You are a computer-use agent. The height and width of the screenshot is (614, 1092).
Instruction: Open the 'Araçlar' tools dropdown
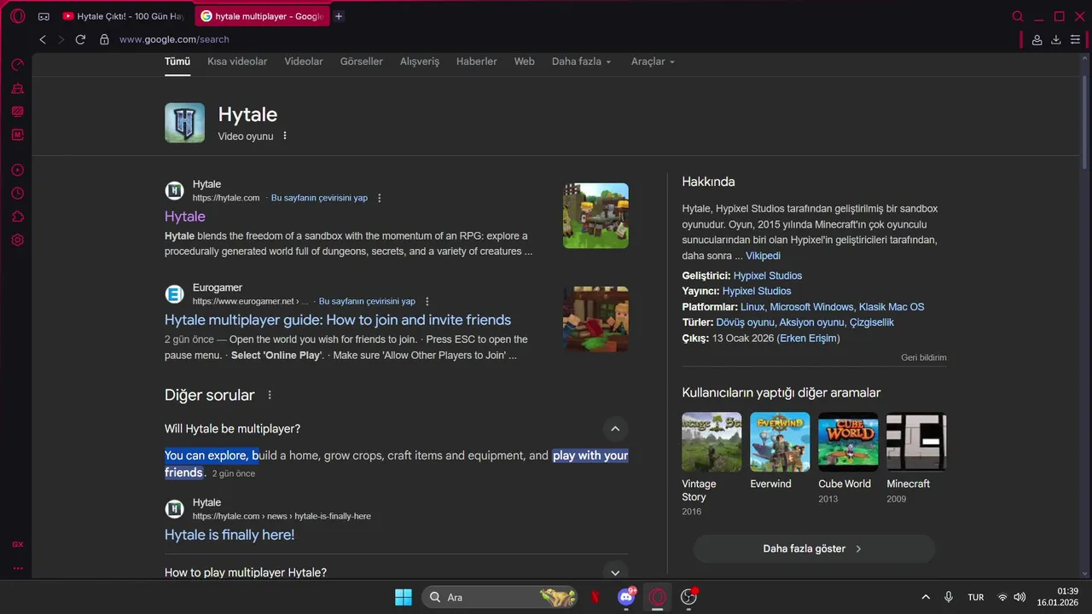653,61
